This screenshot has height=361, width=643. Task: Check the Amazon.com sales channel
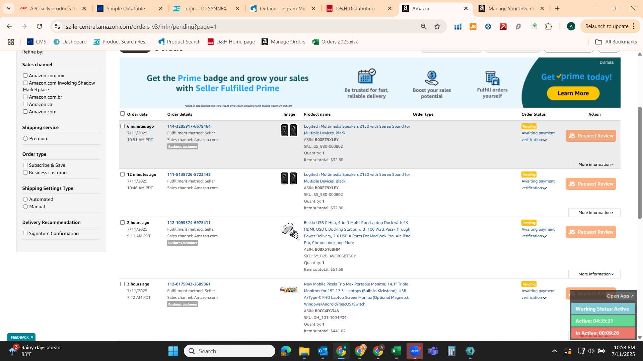[x=25, y=112]
